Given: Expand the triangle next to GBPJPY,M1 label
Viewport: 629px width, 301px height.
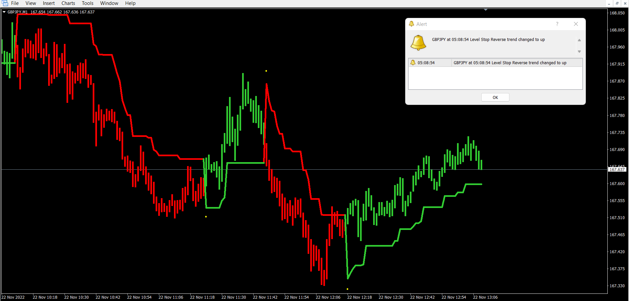Looking at the screenshot, I should pyautogui.click(x=4, y=12).
